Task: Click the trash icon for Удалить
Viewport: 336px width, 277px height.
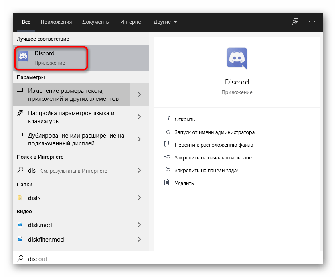Action: point(166,183)
